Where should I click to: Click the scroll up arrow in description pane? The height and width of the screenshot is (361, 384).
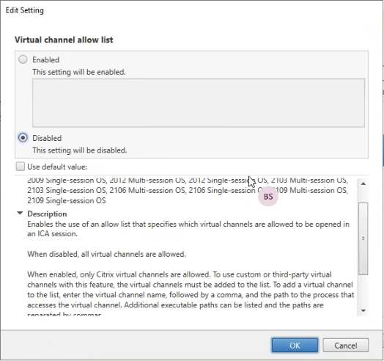point(363,183)
